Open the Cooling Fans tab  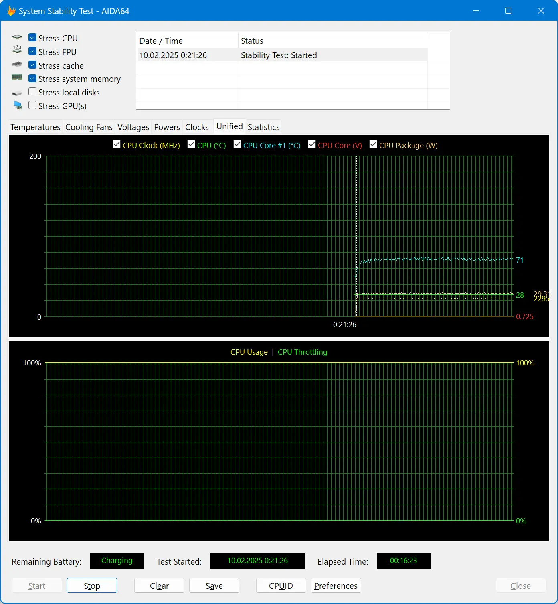click(x=89, y=127)
